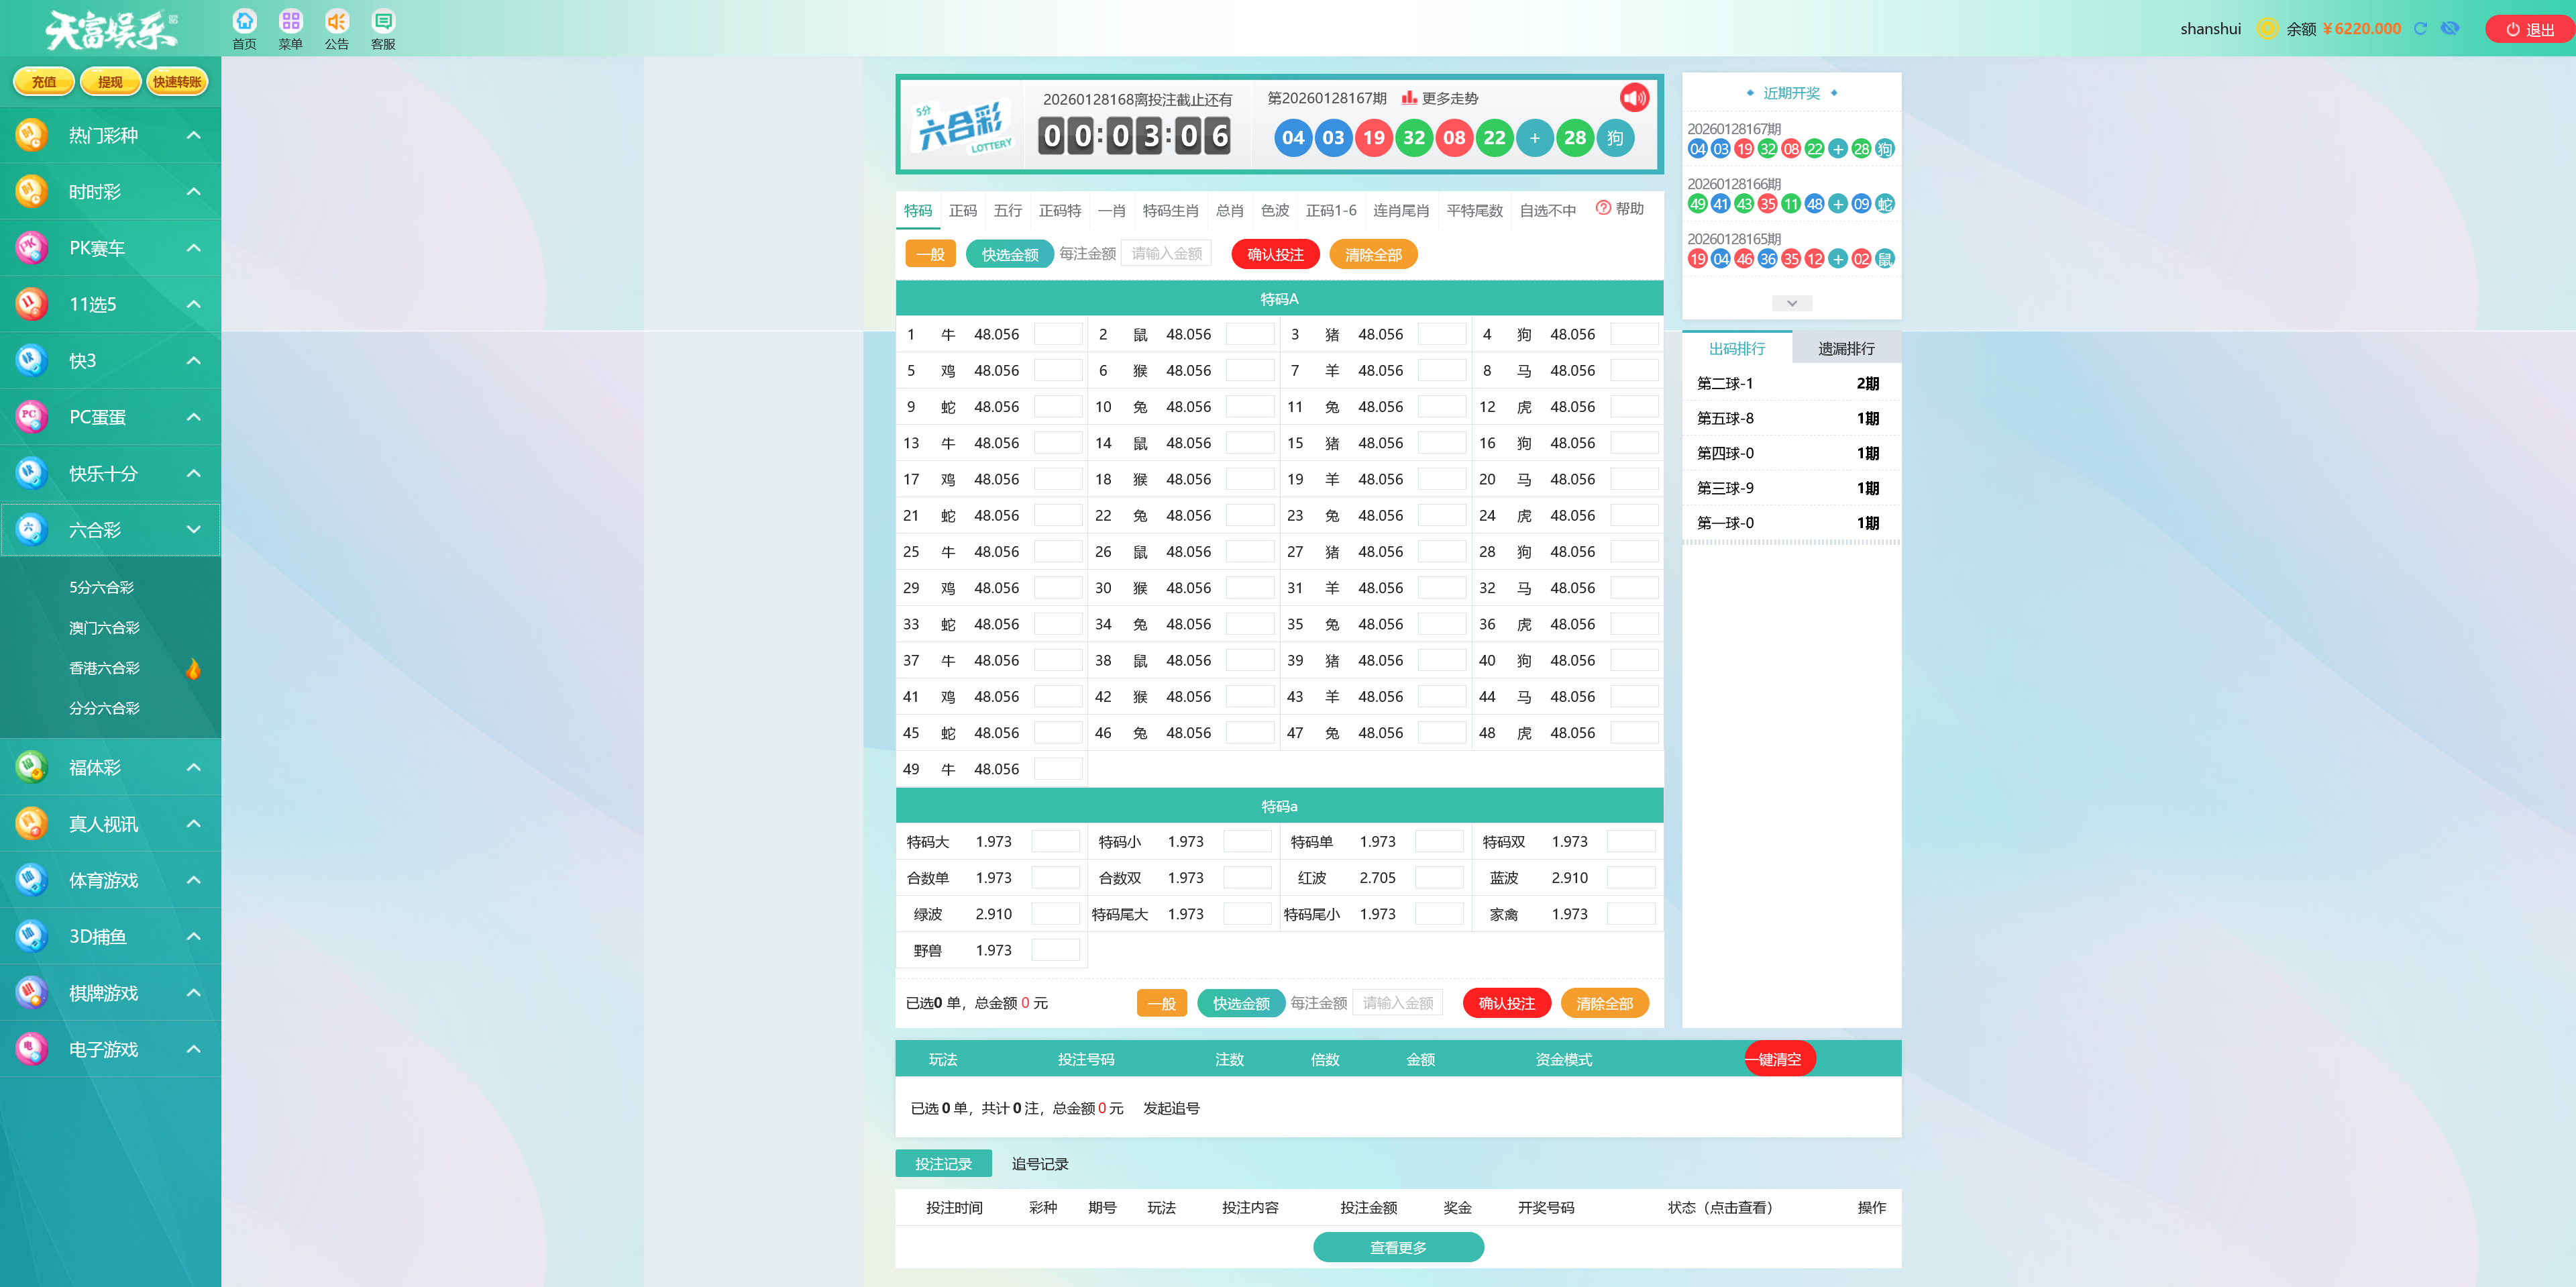This screenshot has width=2576, height=1287.
Task: Mute the red sound speaker icon
Action: click(x=1634, y=97)
